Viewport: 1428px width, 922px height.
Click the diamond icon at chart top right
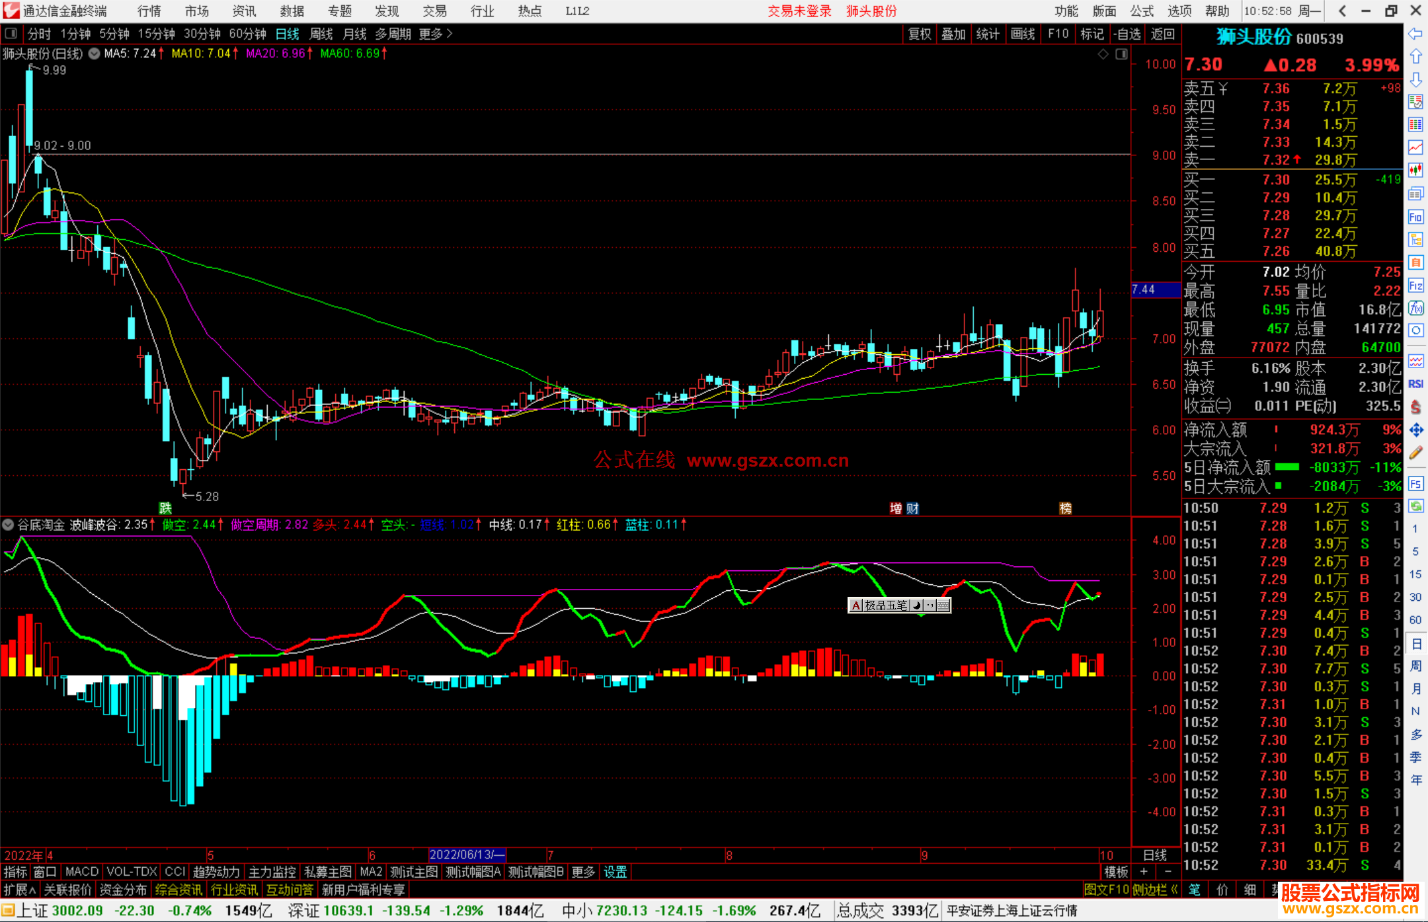pos(1103,54)
